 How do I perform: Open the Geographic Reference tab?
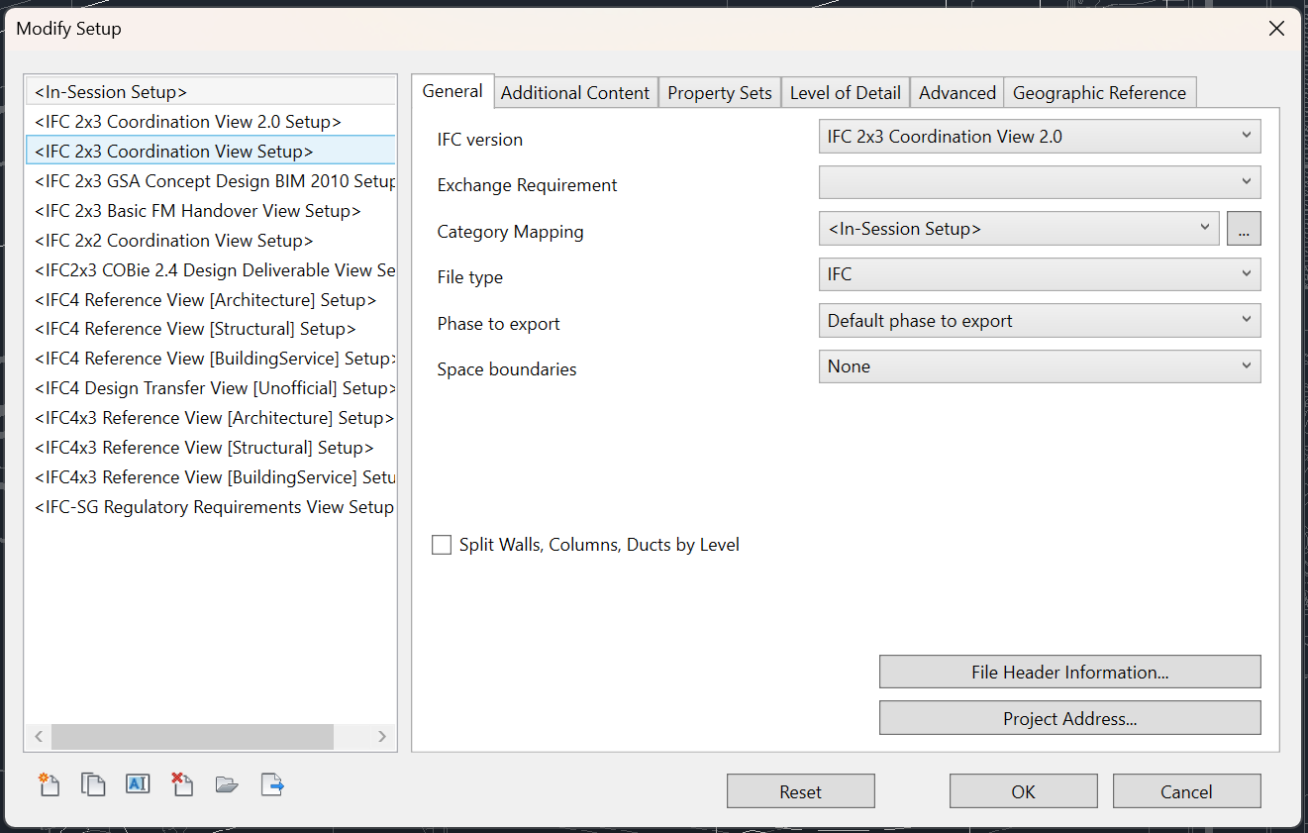click(1099, 93)
